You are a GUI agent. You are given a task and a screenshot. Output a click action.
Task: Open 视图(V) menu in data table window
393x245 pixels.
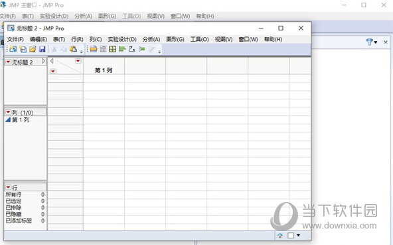[x=224, y=39]
